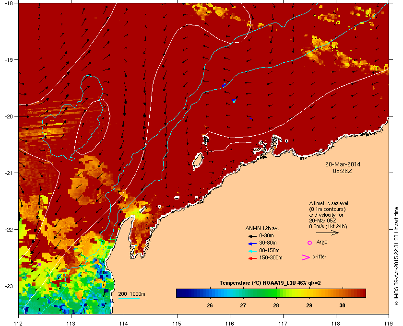
Task: Click the longitude axis label 115
Action: tap(177, 324)
